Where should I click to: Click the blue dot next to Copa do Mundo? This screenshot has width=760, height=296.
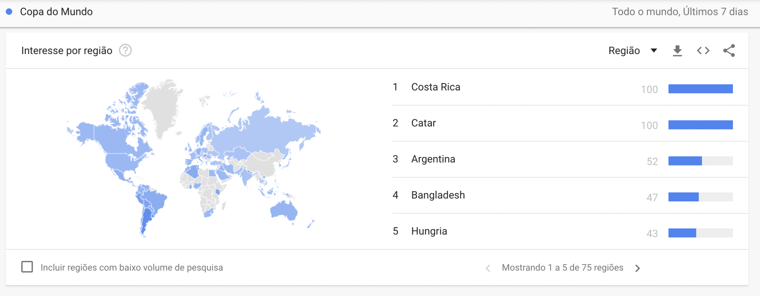point(9,12)
